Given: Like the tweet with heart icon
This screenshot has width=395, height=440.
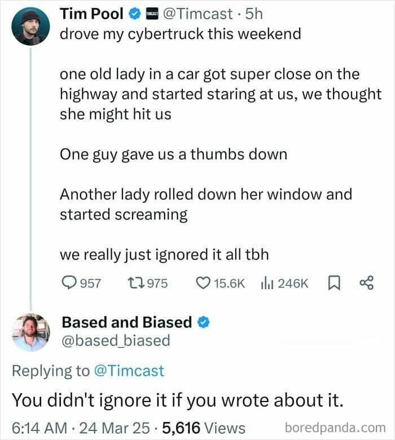Looking at the screenshot, I should (202, 282).
